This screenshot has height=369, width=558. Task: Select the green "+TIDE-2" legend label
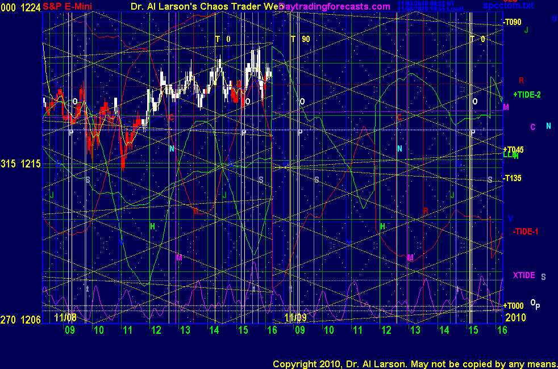[x=527, y=95]
